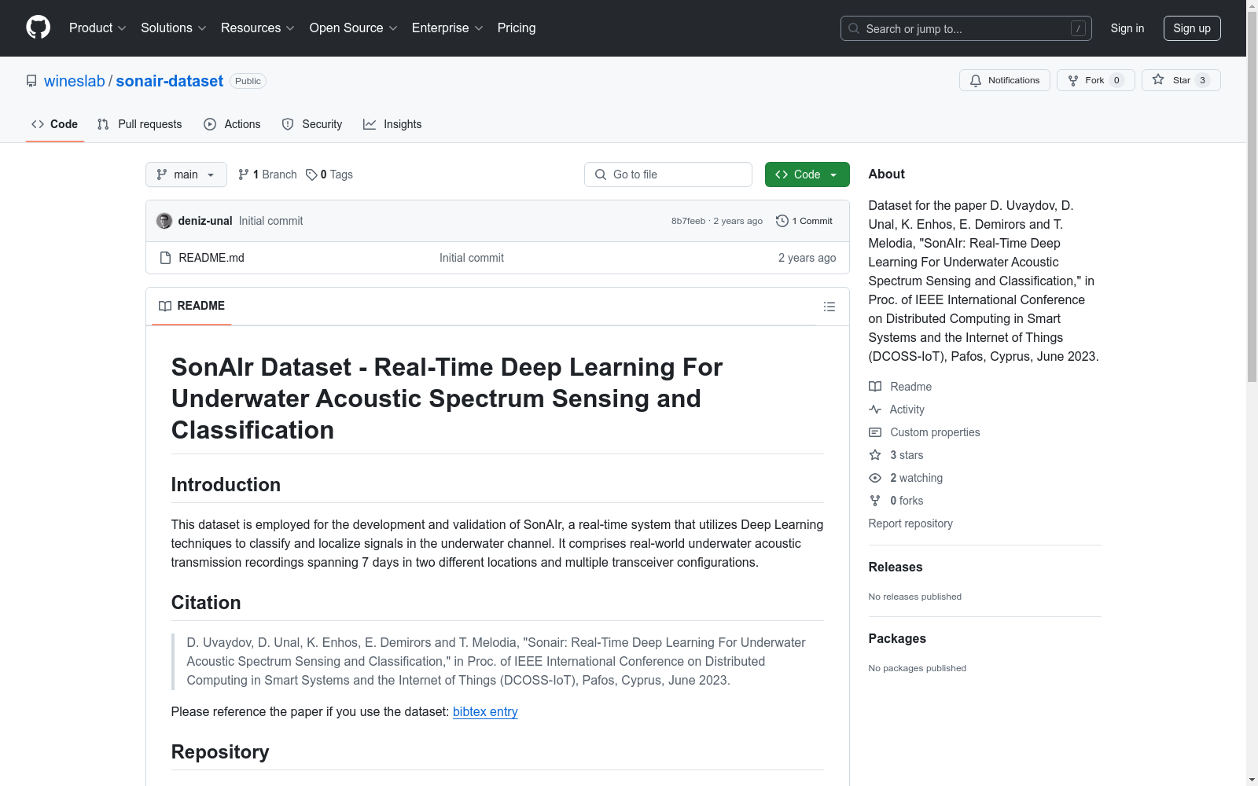Open the sonair-dataset repository link
The width and height of the screenshot is (1258, 786).
(x=170, y=81)
